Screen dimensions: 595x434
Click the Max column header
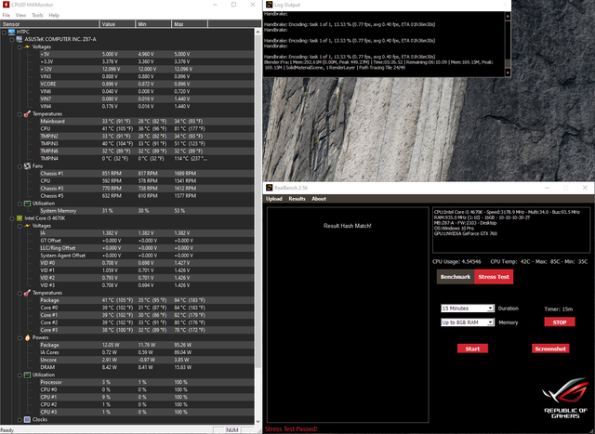click(190, 24)
